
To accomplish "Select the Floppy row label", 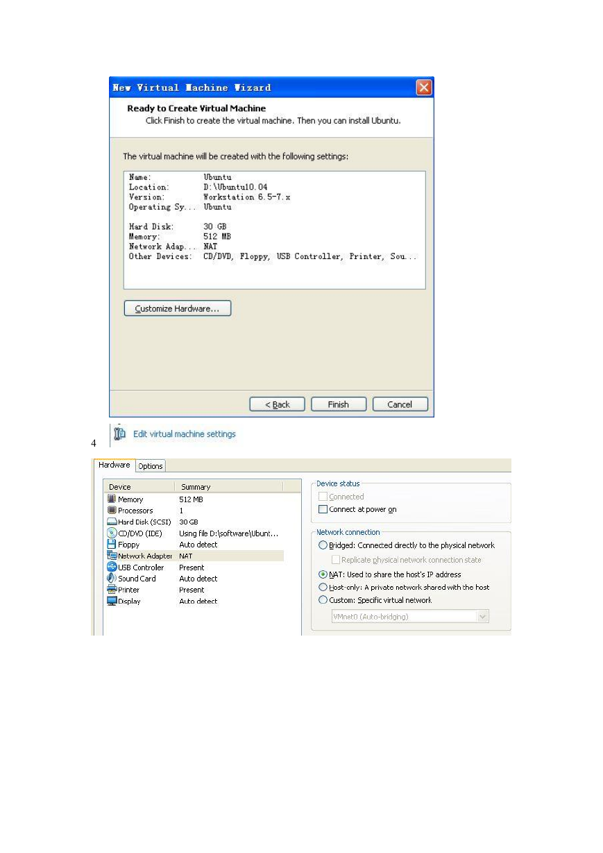I will (128, 545).
